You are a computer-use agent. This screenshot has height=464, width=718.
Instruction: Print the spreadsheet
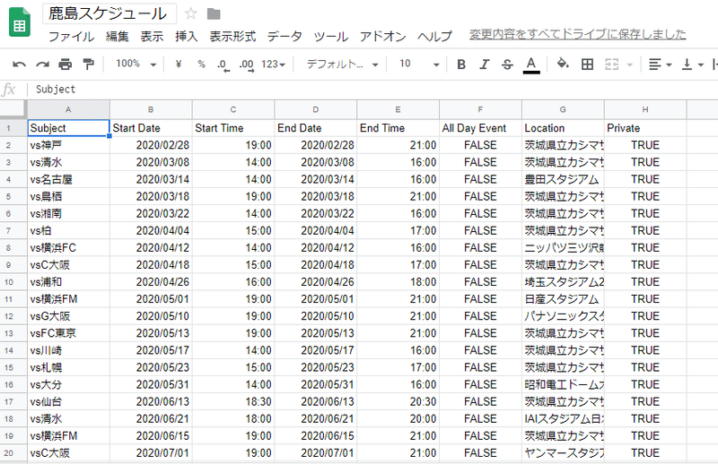[66, 64]
